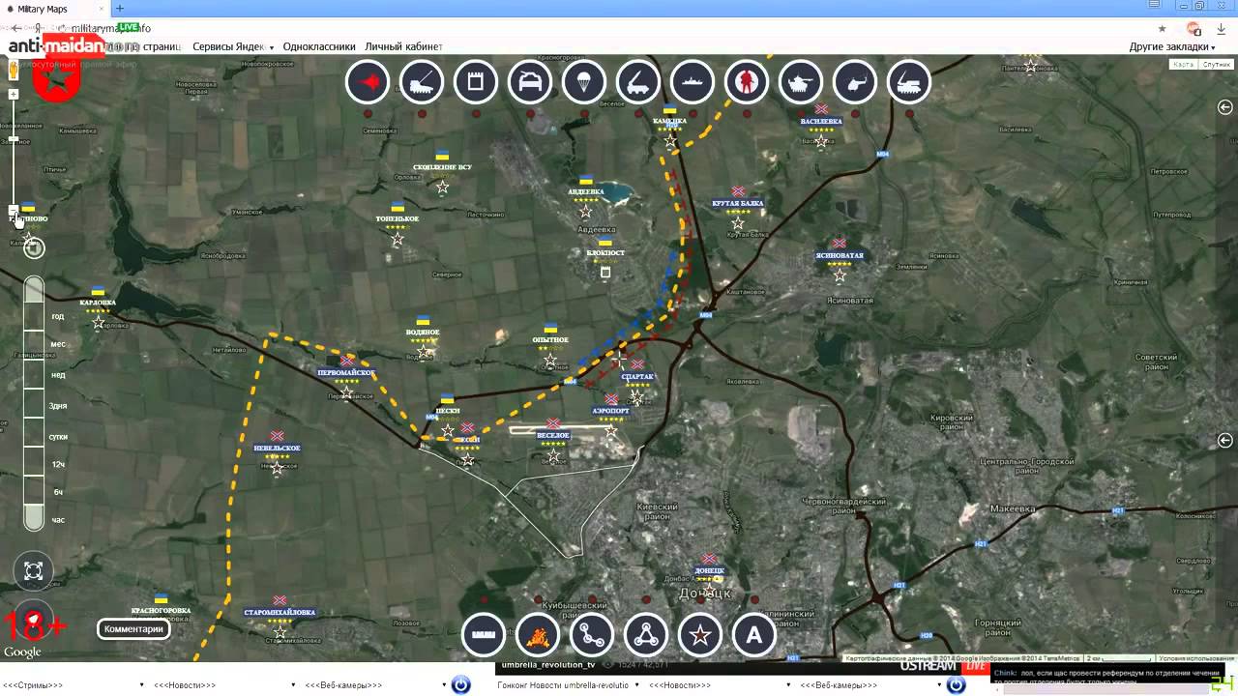Click the triangle area nodes icon
This screenshot has width=1238, height=696.
(646, 635)
